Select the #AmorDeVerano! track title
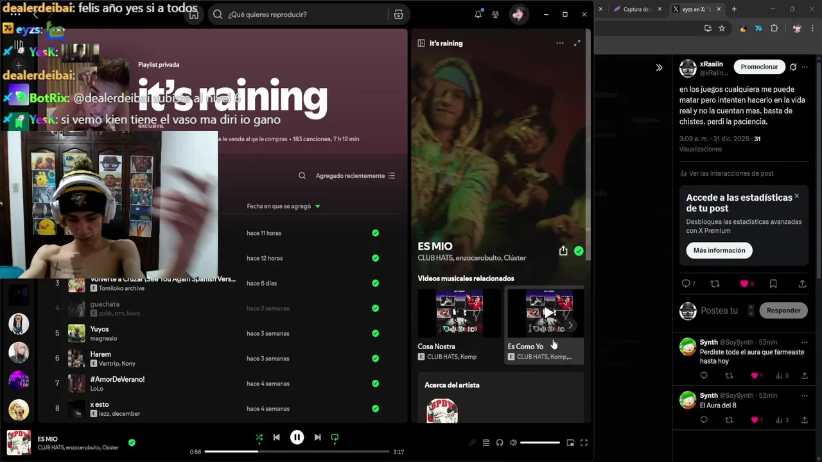This screenshot has width=822, height=462. pos(118,379)
